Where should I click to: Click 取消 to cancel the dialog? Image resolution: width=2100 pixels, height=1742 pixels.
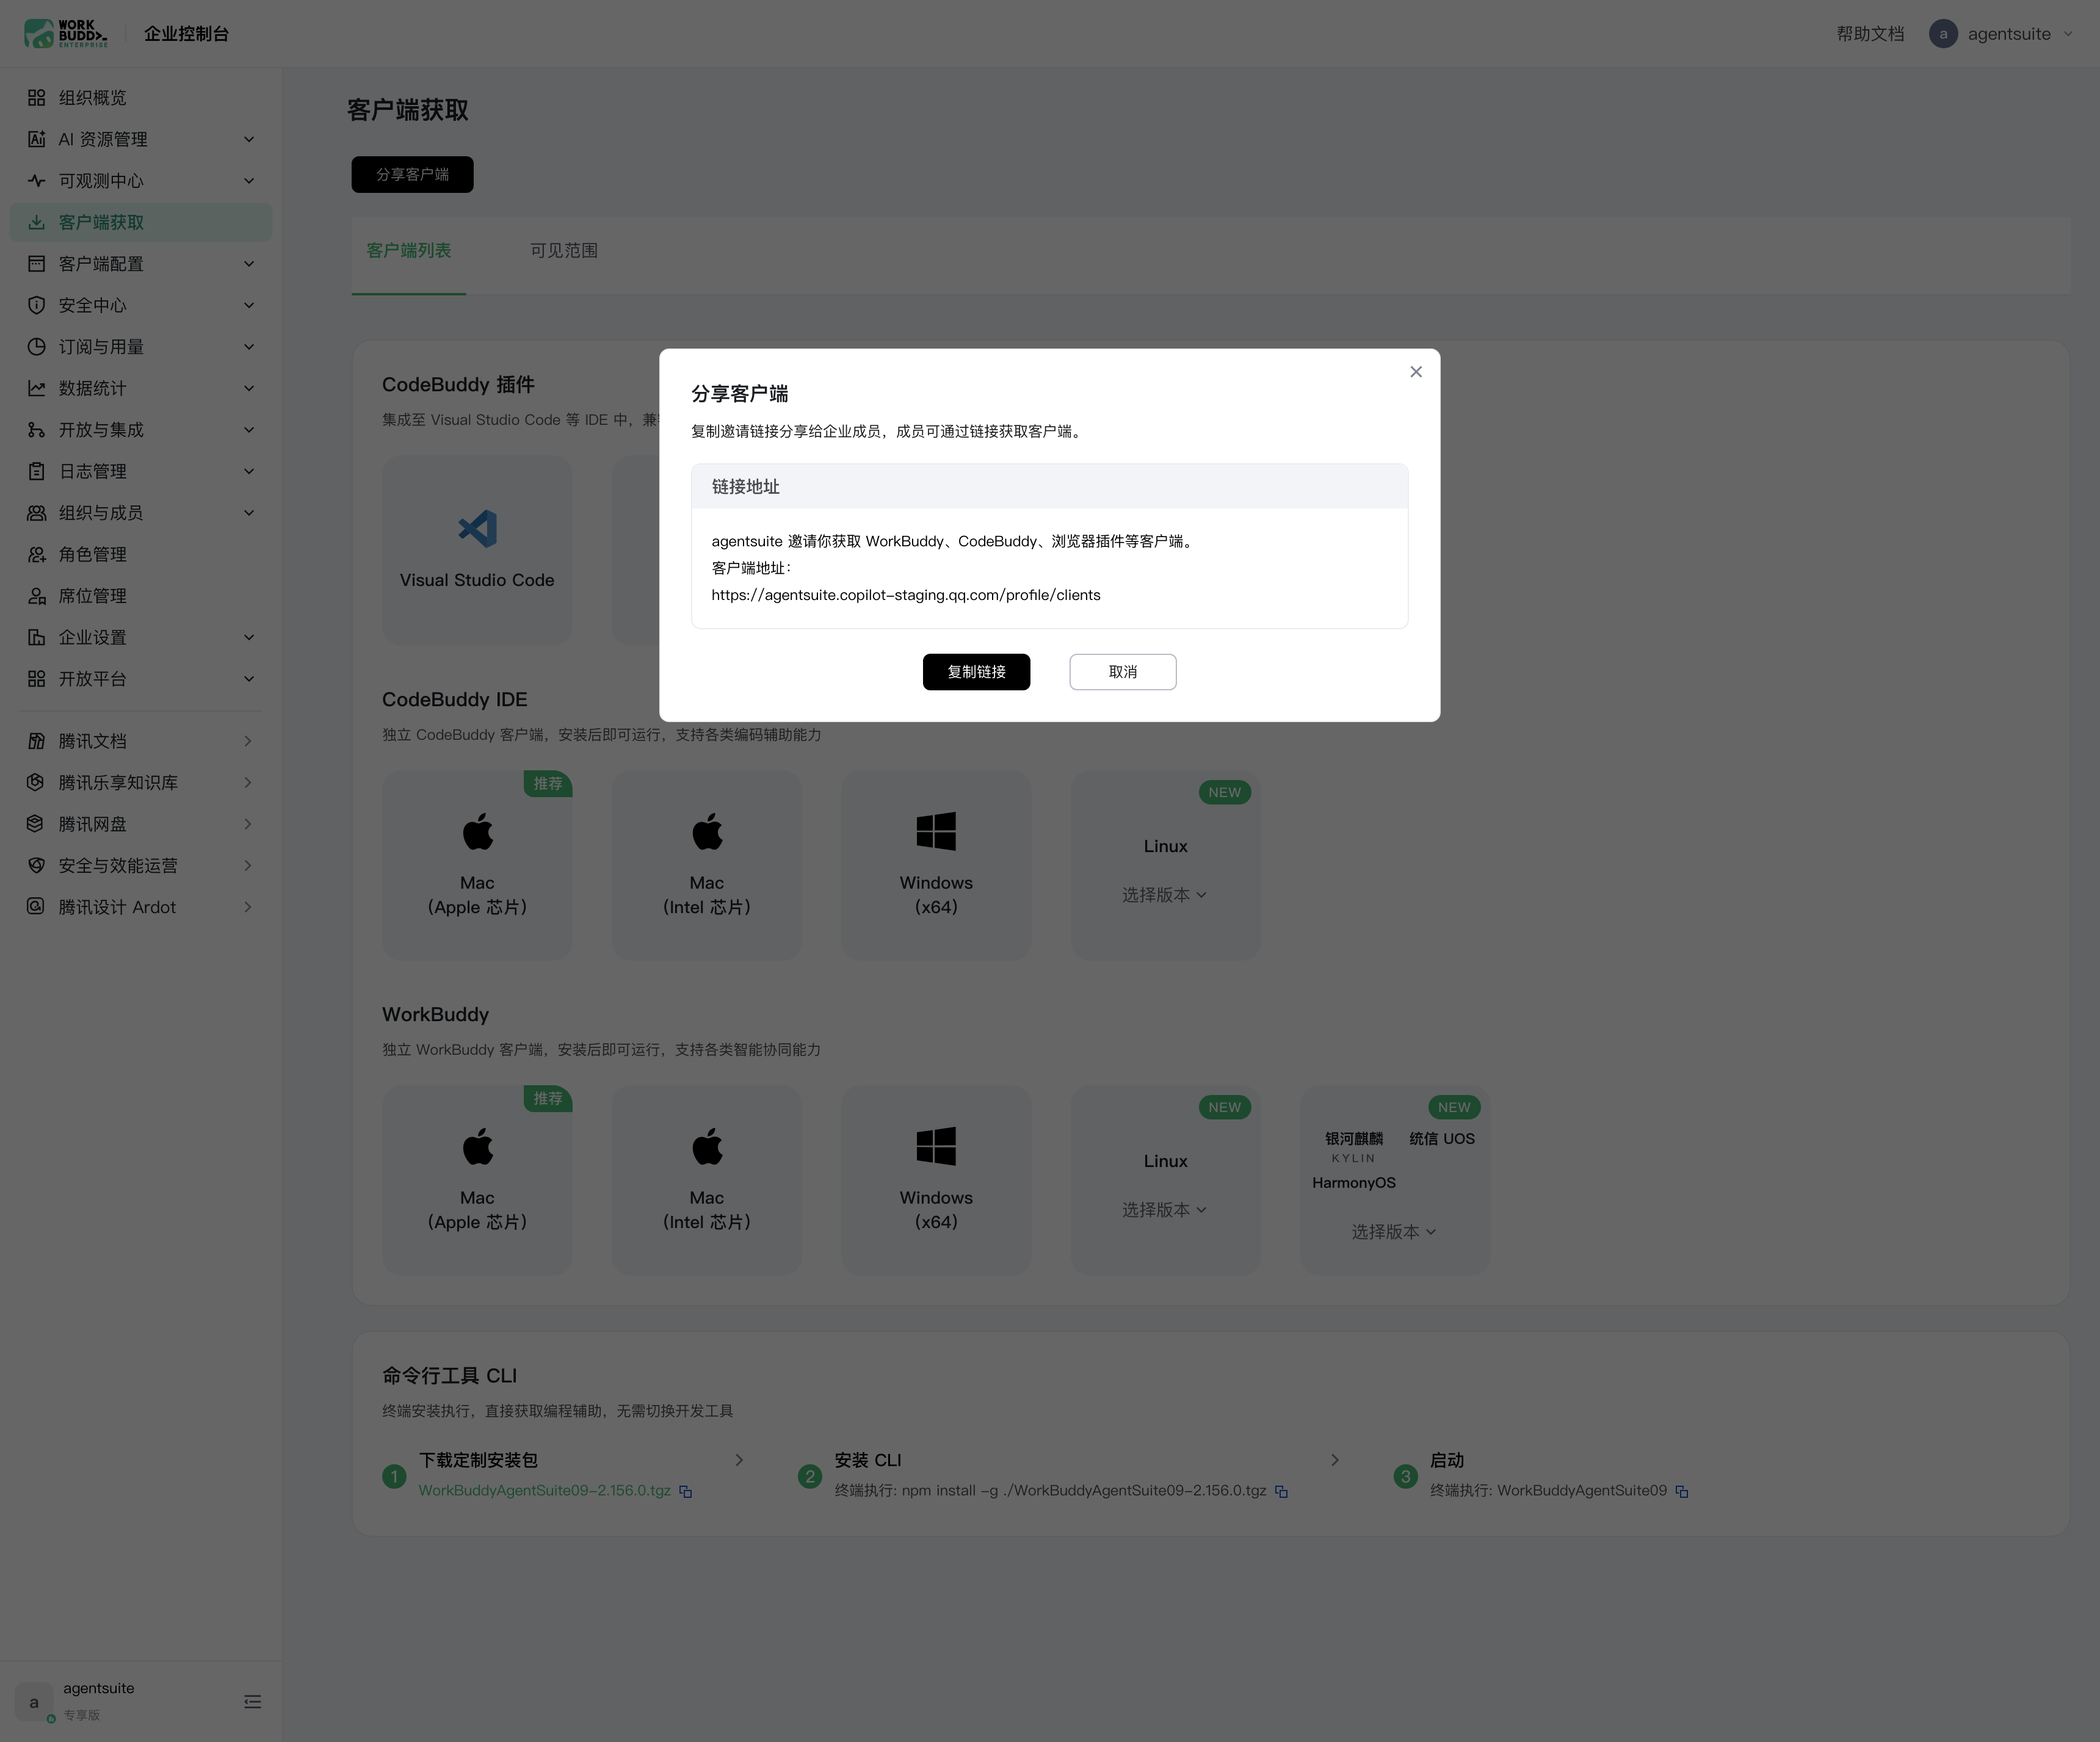click(1122, 671)
